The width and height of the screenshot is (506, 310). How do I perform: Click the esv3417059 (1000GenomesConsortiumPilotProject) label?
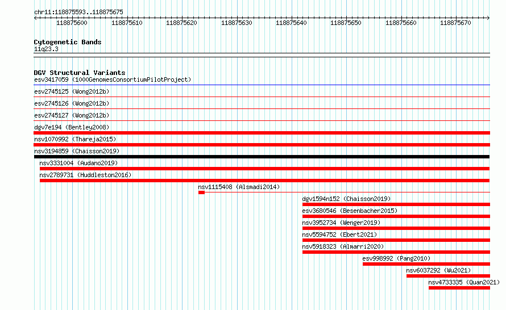tap(113, 79)
